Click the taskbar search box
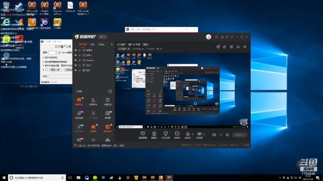 click(37, 178)
